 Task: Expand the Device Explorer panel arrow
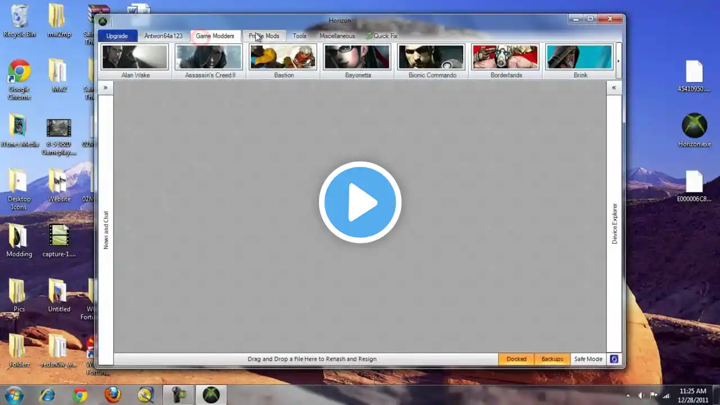(614, 88)
